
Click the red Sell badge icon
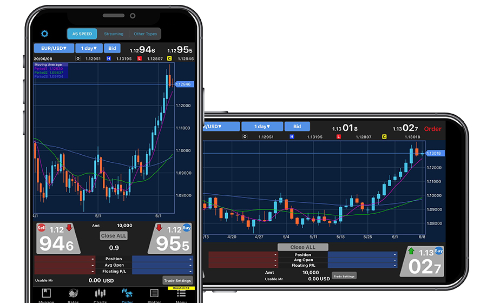tap(41, 228)
